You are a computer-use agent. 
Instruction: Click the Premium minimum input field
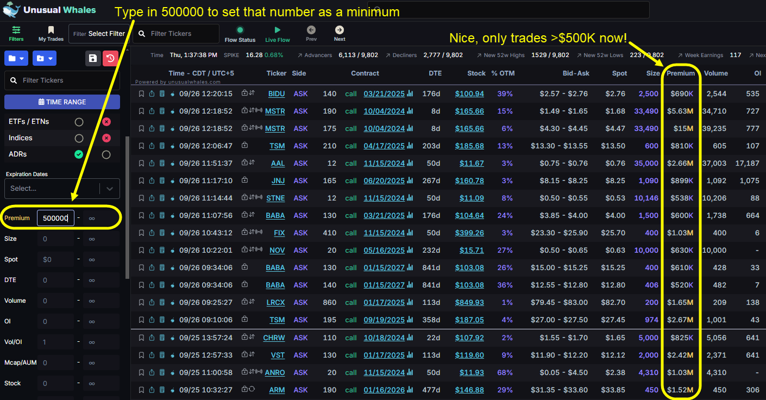(55, 218)
